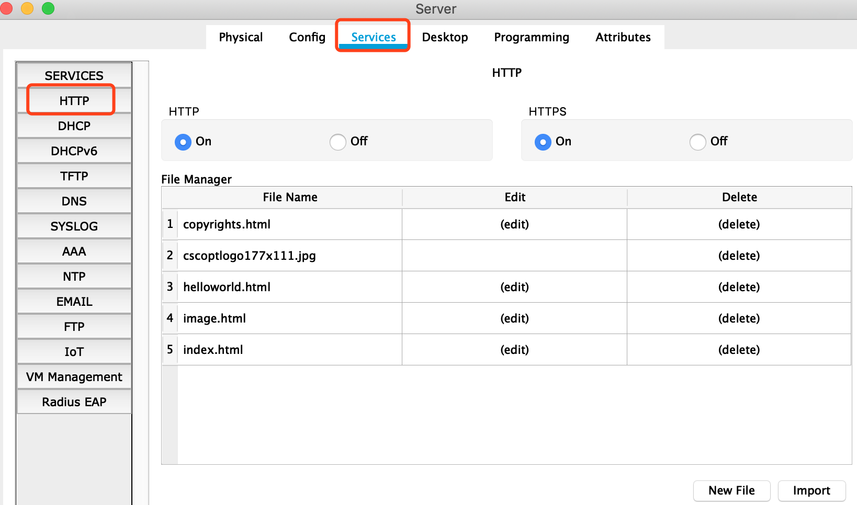Select DHCP in the services list
This screenshot has height=505, width=857.
coord(74,126)
